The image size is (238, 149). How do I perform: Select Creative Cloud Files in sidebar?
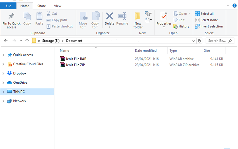(x=28, y=64)
